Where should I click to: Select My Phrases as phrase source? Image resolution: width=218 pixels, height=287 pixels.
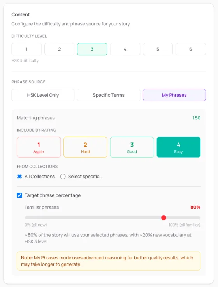[x=174, y=95]
